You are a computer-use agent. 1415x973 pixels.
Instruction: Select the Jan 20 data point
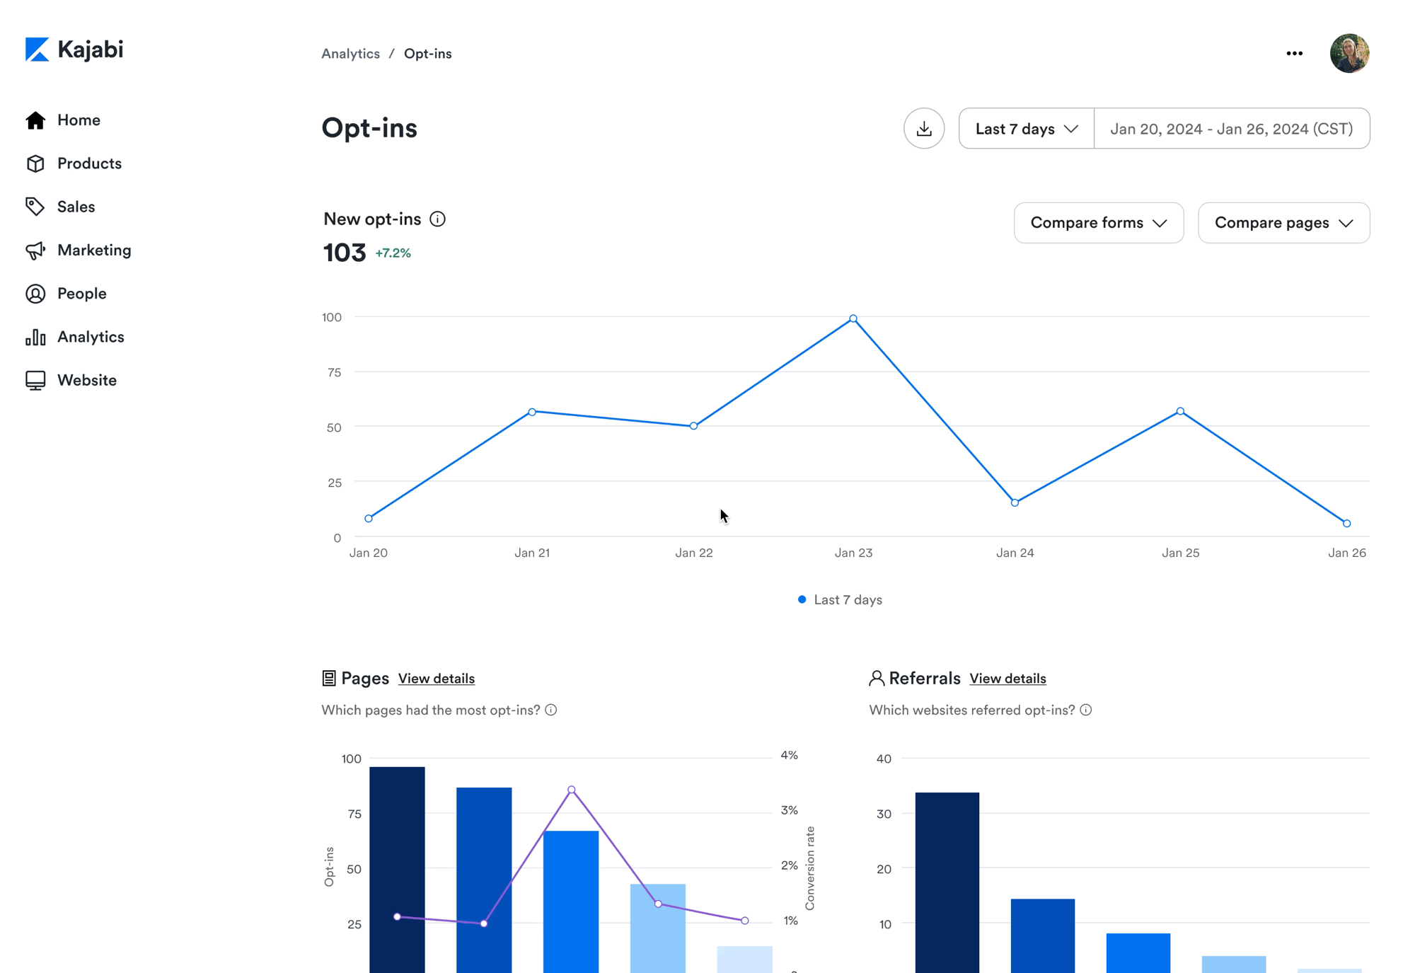[x=369, y=519]
